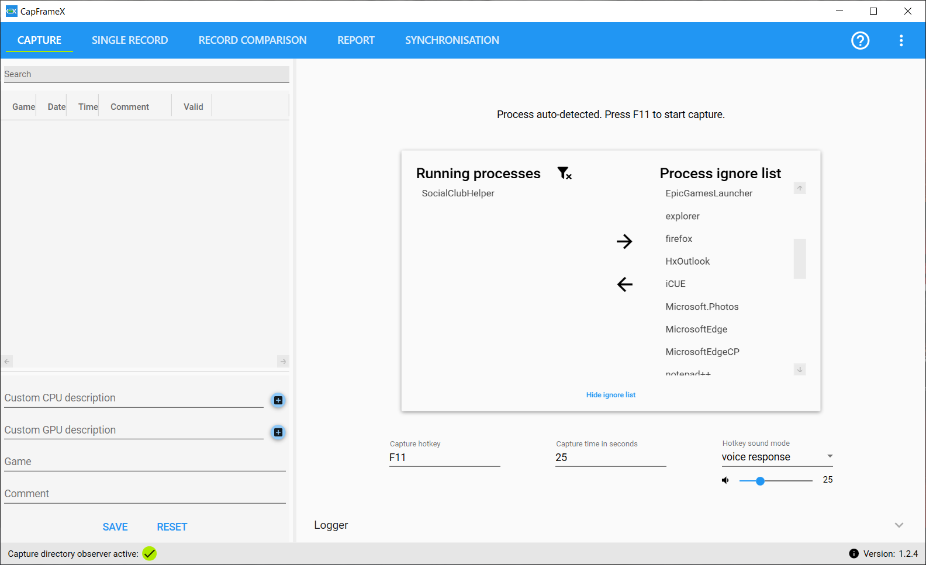
Task: Click the ignore list scrollbar thumb
Action: point(800,259)
